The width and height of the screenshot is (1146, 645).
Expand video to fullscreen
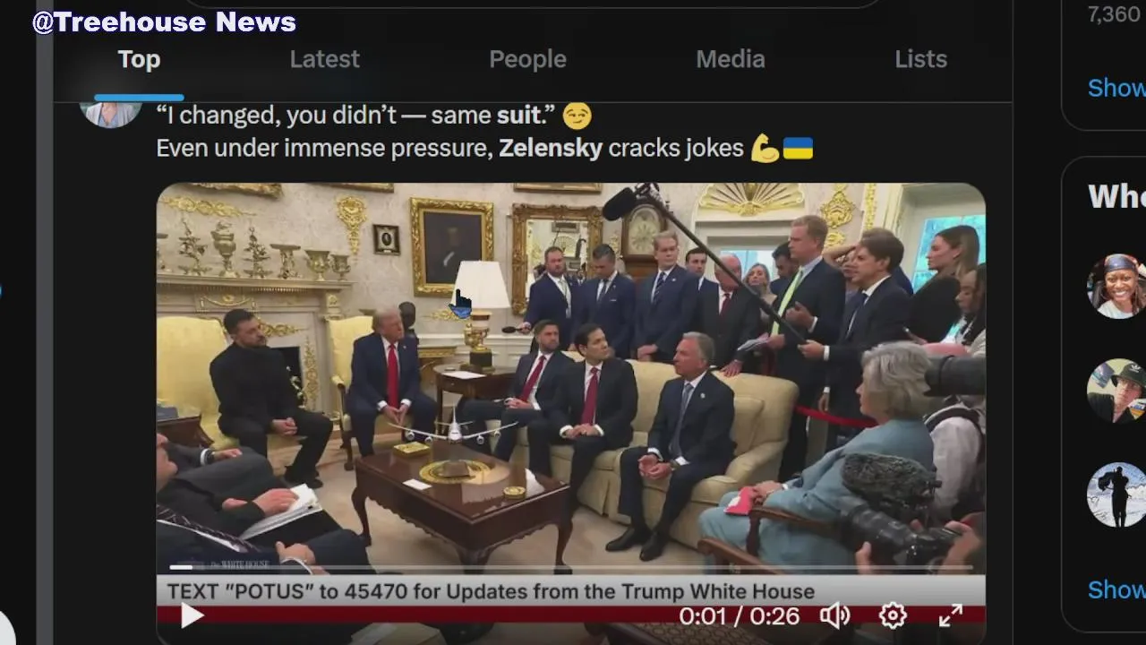point(950,615)
